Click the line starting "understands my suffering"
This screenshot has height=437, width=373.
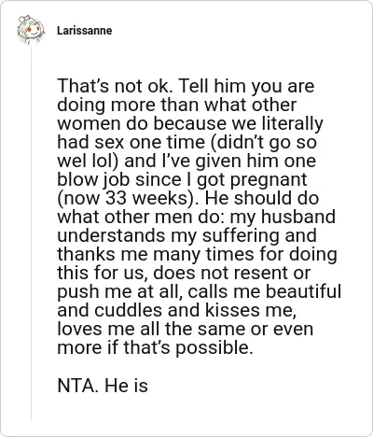tap(186, 235)
